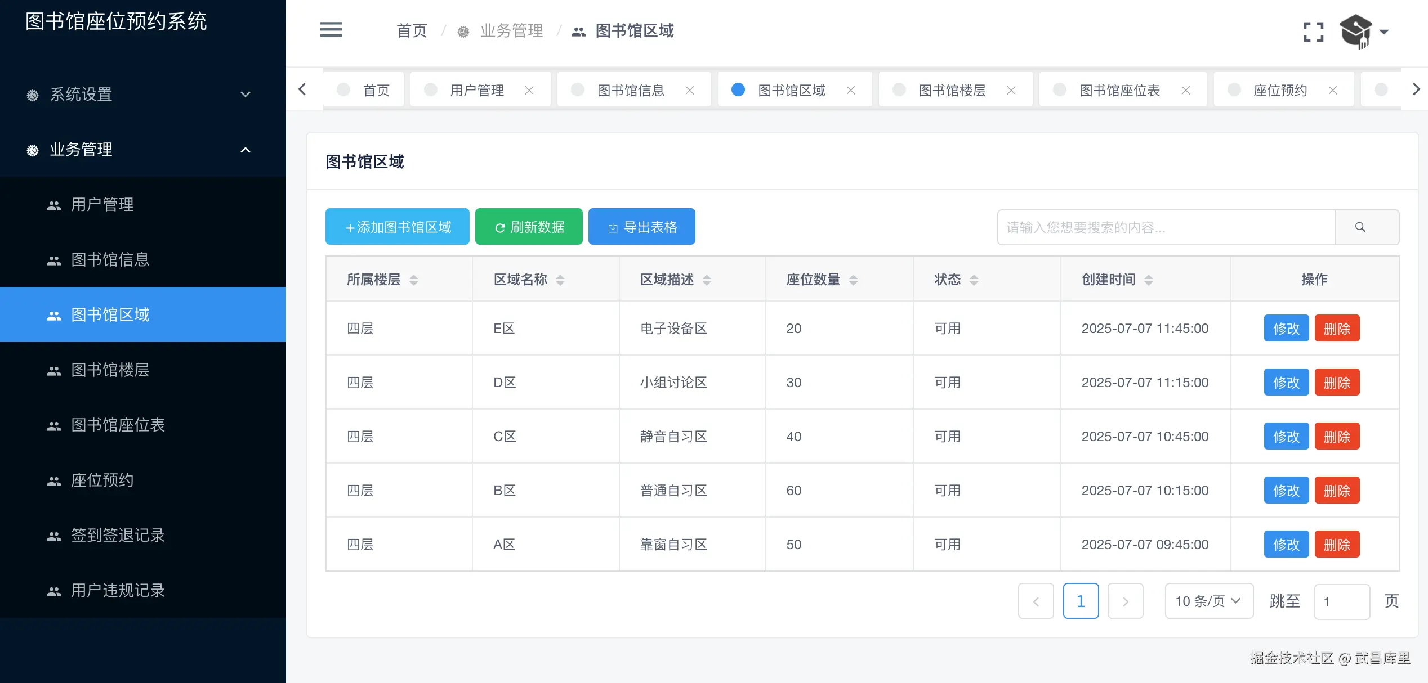Sort by 座位数量 column arrows
This screenshot has width=1428, height=683.
[853, 280]
